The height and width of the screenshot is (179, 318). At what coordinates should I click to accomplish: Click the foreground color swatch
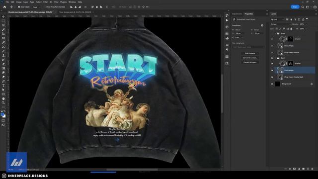tap(2, 115)
